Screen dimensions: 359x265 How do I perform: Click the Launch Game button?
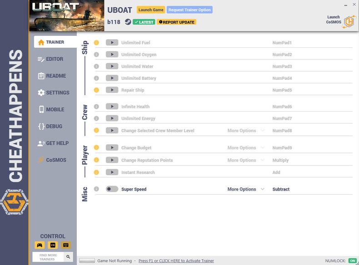click(151, 10)
